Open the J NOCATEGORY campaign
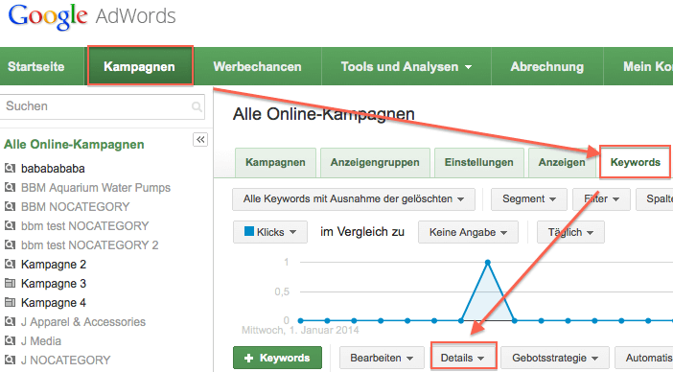The width and height of the screenshot is (673, 372). pyautogui.click(x=65, y=360)
